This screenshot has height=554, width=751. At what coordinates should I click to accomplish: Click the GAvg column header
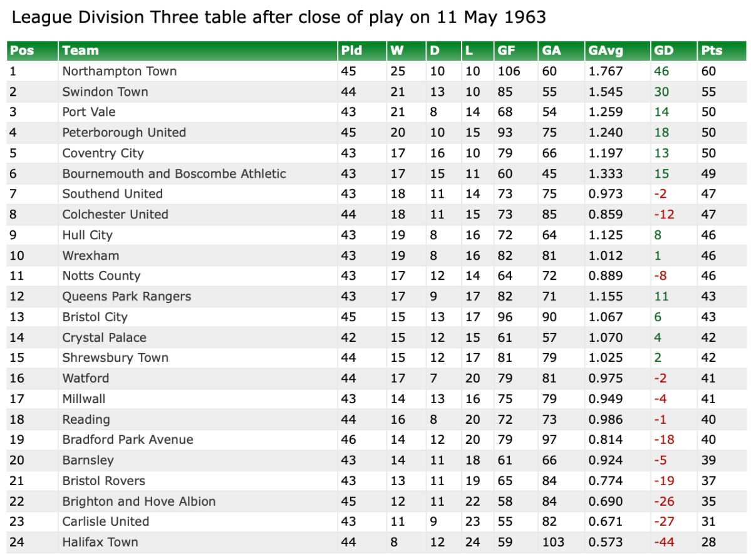click(605, 51)
